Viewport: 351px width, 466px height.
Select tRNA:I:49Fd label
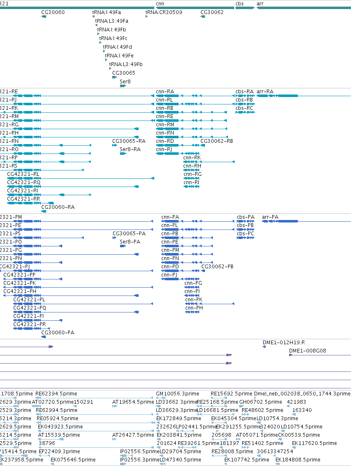coord(117,47)
